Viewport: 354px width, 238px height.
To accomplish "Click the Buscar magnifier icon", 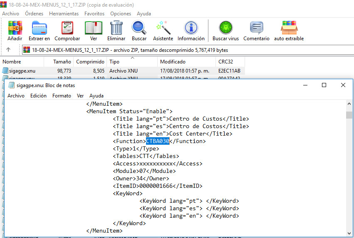I will point(139,28).
